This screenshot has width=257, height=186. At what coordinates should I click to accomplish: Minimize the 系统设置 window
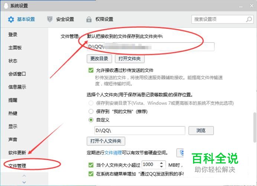241,6
